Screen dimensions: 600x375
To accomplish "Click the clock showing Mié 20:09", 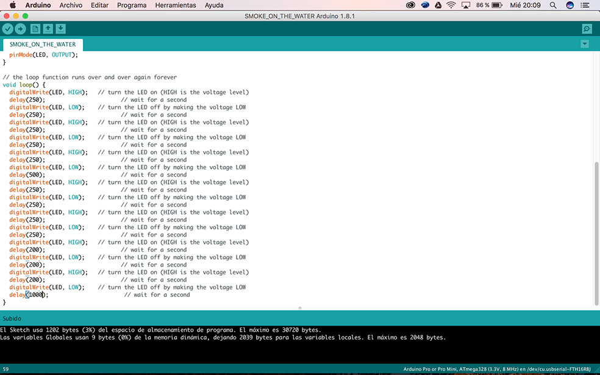I will (x=526, y=5).
